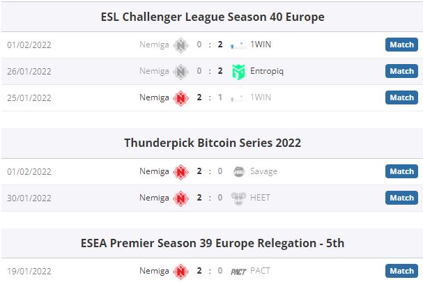View Match for Nemiga vs Savage
Image resolution: width=423 pixels, height=282 pixels.
tap(401, 171)
